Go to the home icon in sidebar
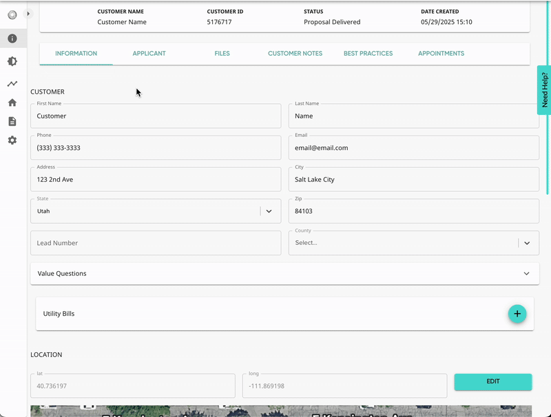 pos(12,103)
